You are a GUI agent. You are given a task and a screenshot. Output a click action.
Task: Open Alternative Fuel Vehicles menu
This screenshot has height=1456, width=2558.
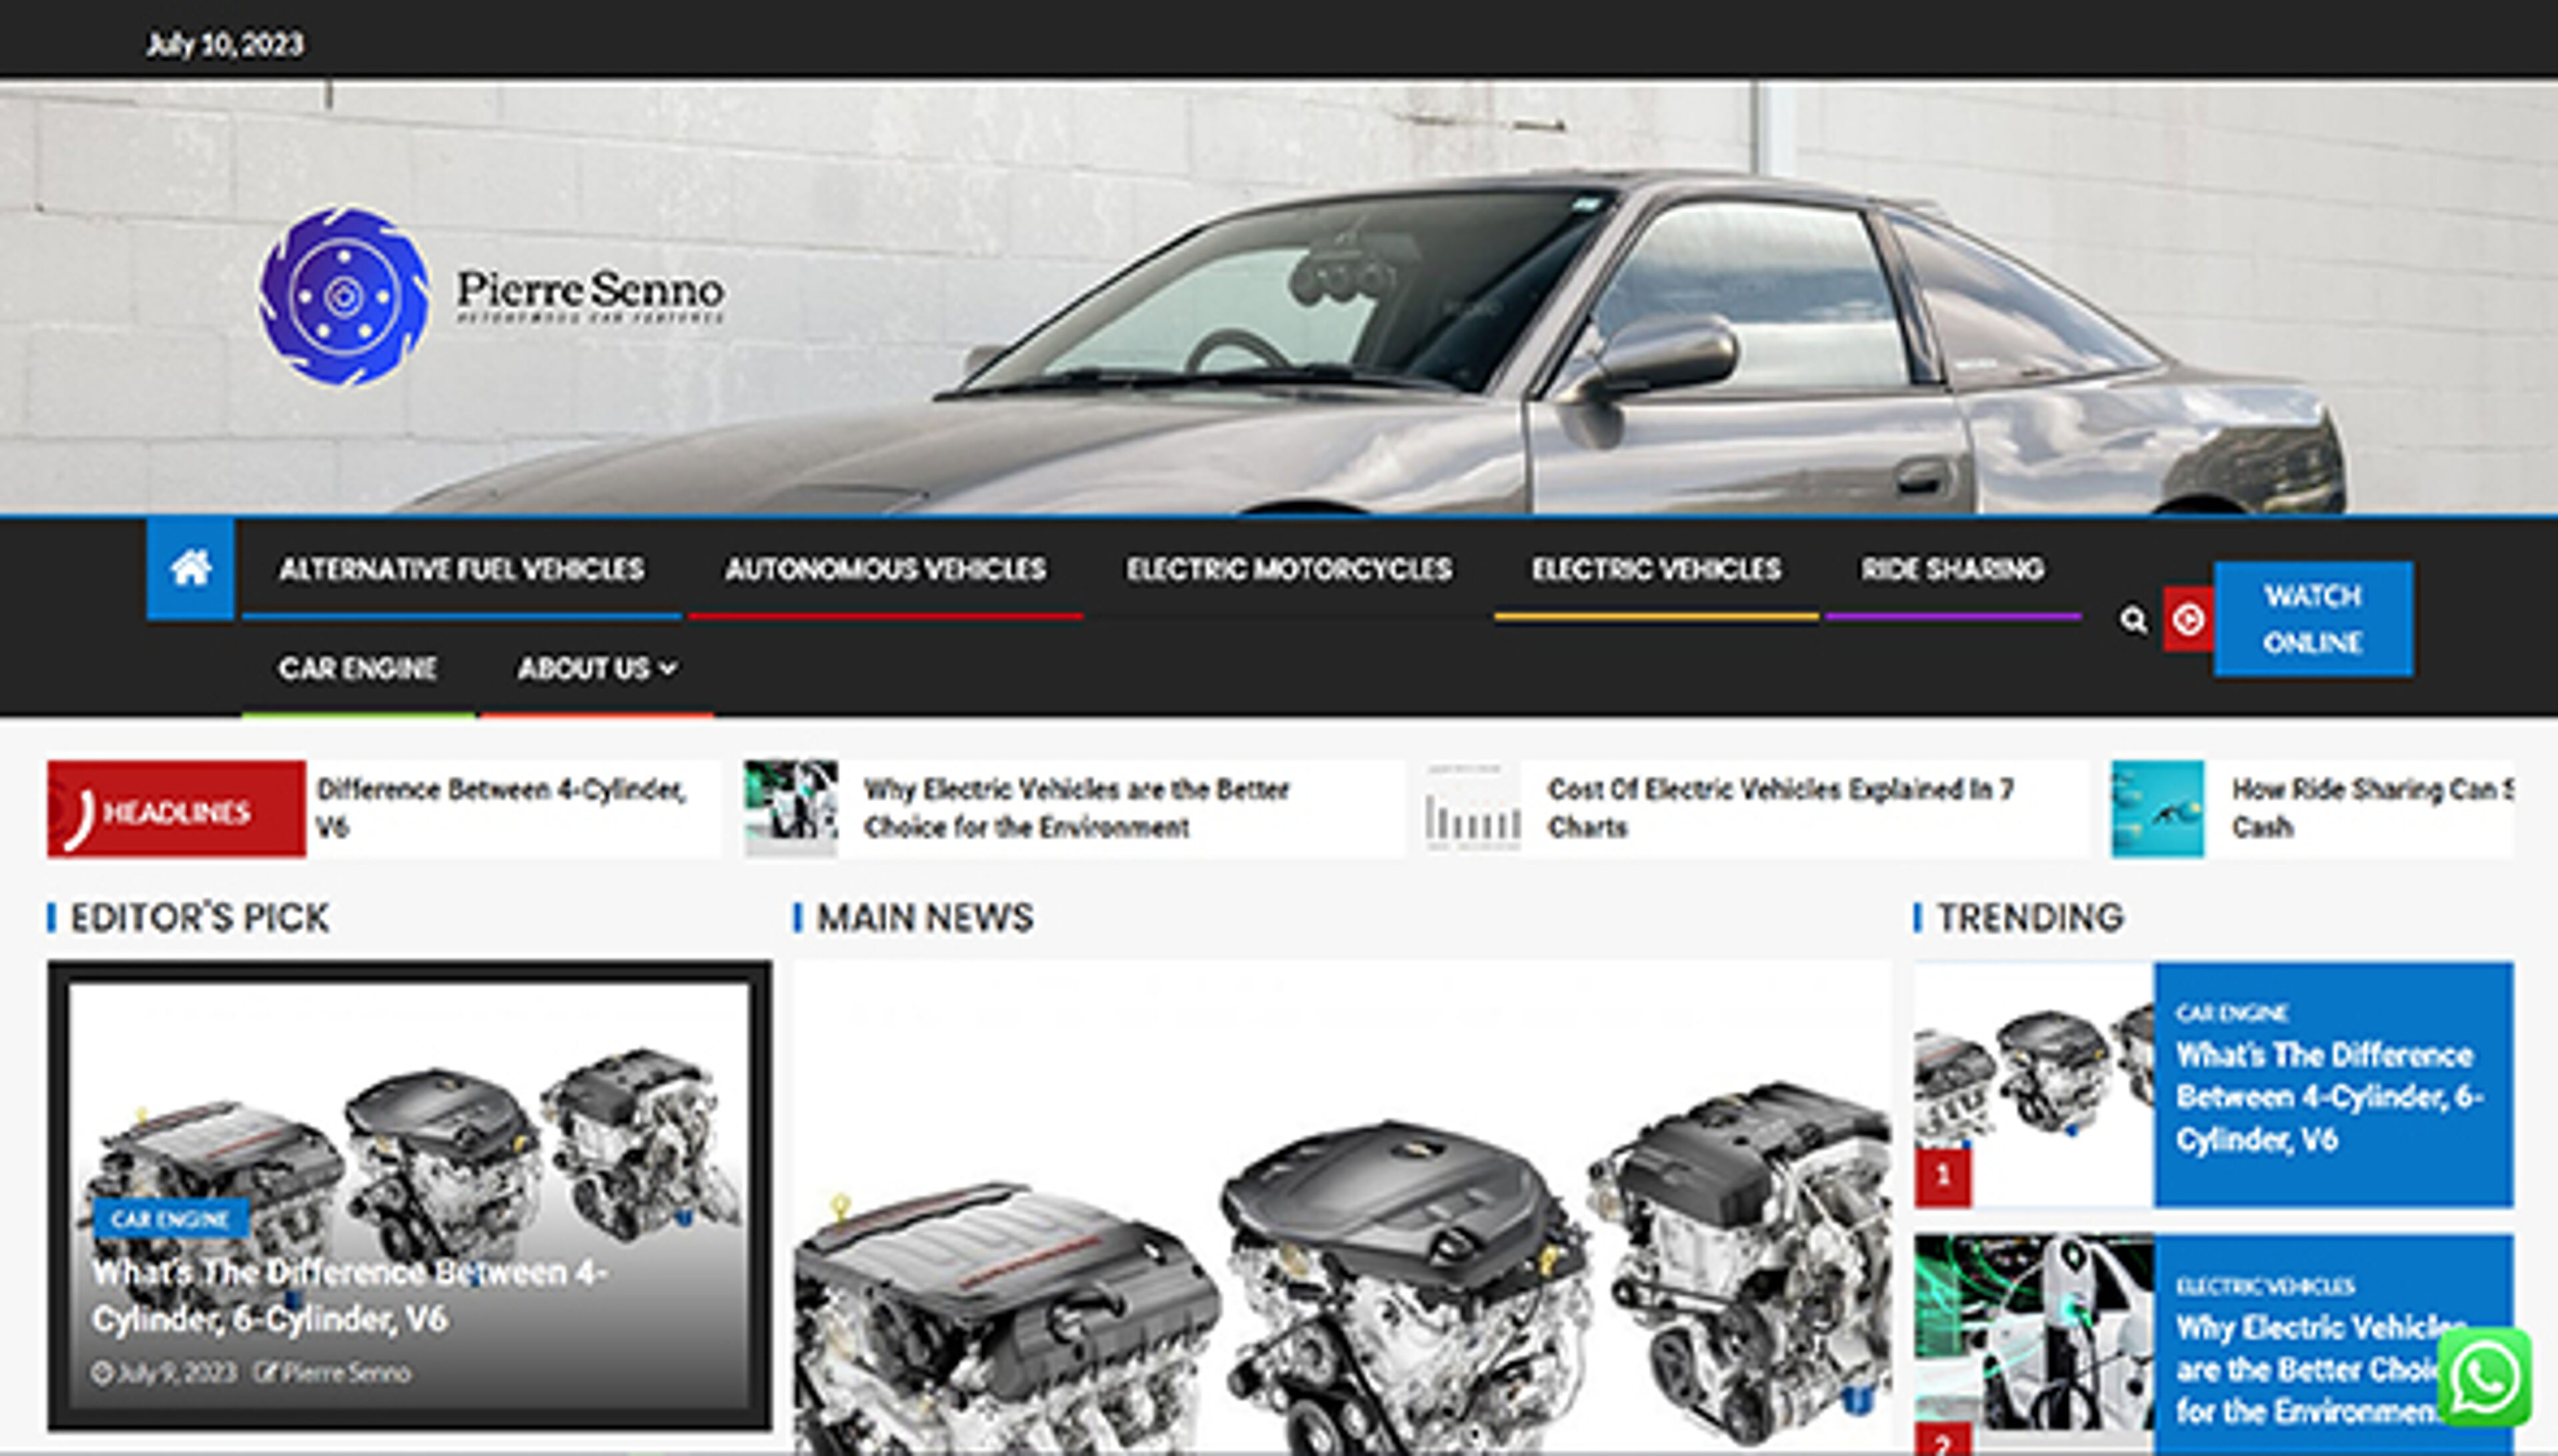(x=461, y=569)
